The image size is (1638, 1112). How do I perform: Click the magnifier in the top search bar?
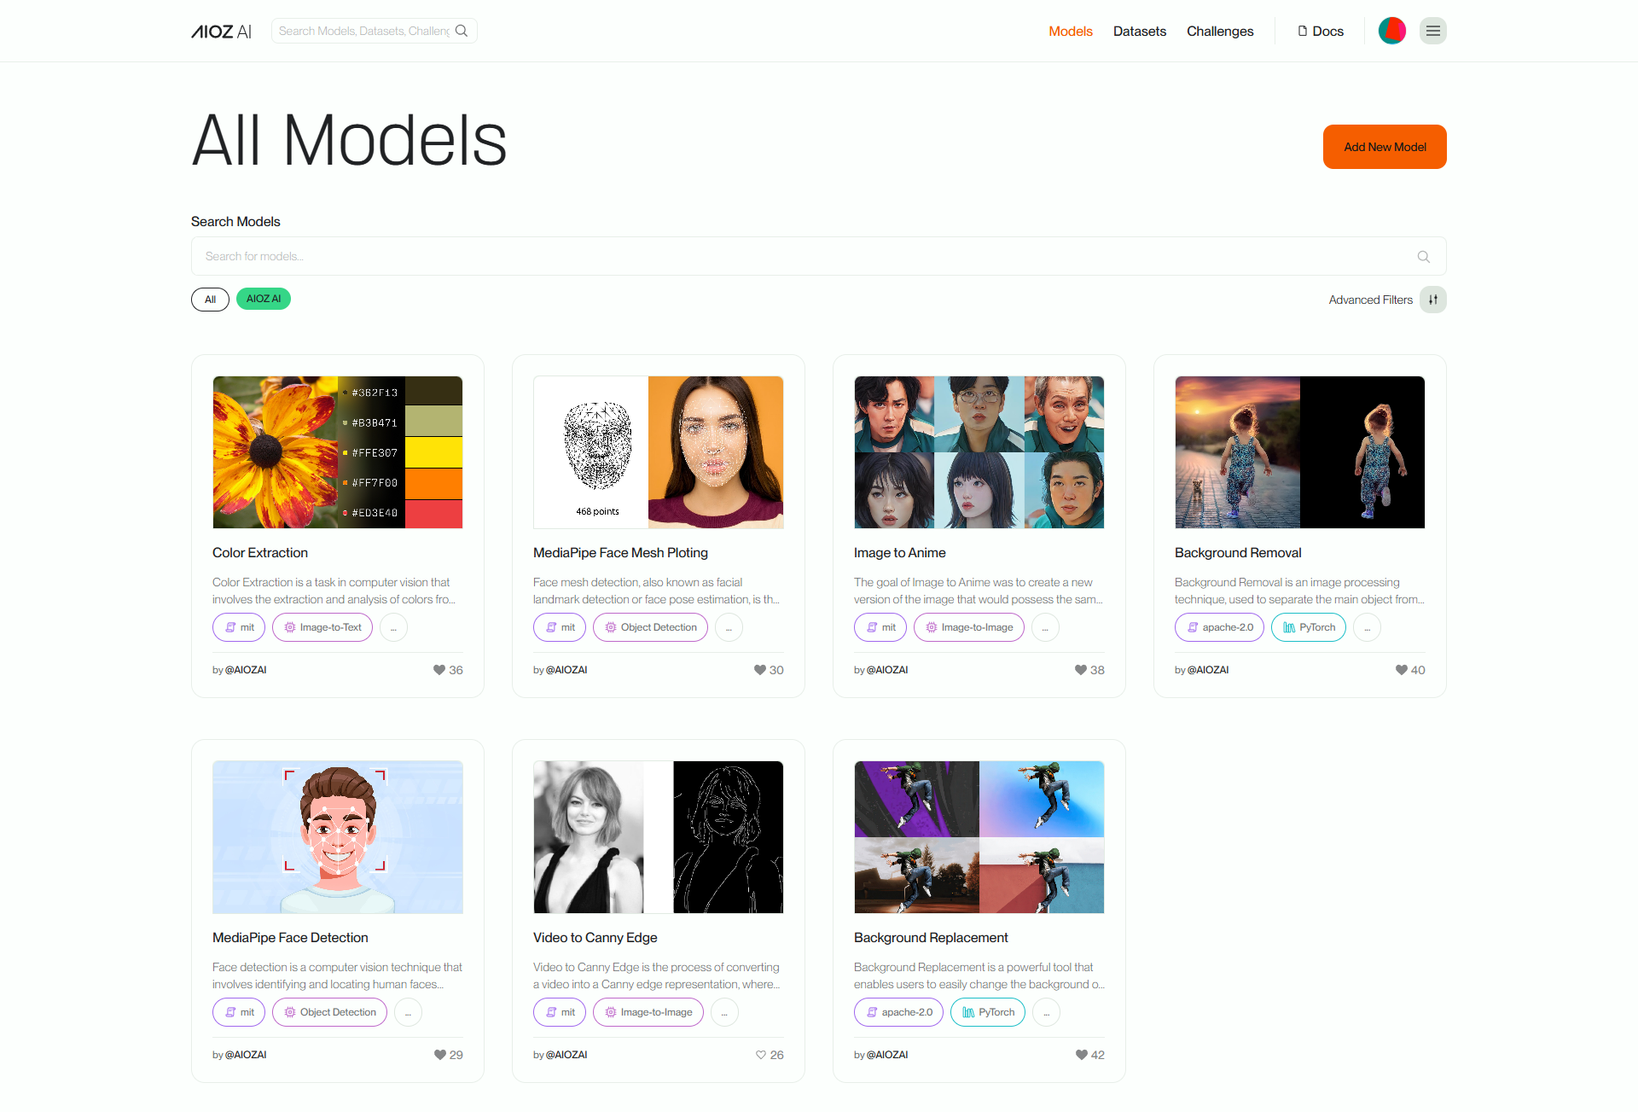coord(462,30)
